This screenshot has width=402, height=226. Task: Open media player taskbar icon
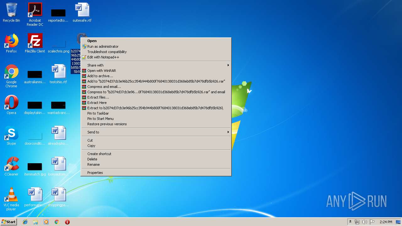tap(46, 222)
